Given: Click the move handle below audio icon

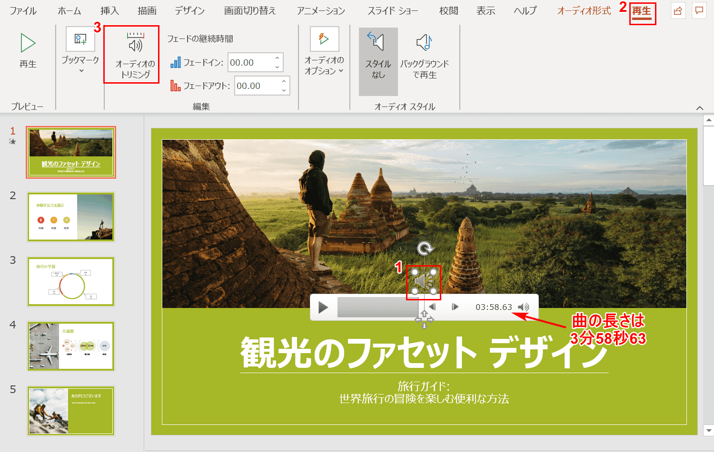Looking at the screenshot, I should point(424,319).
